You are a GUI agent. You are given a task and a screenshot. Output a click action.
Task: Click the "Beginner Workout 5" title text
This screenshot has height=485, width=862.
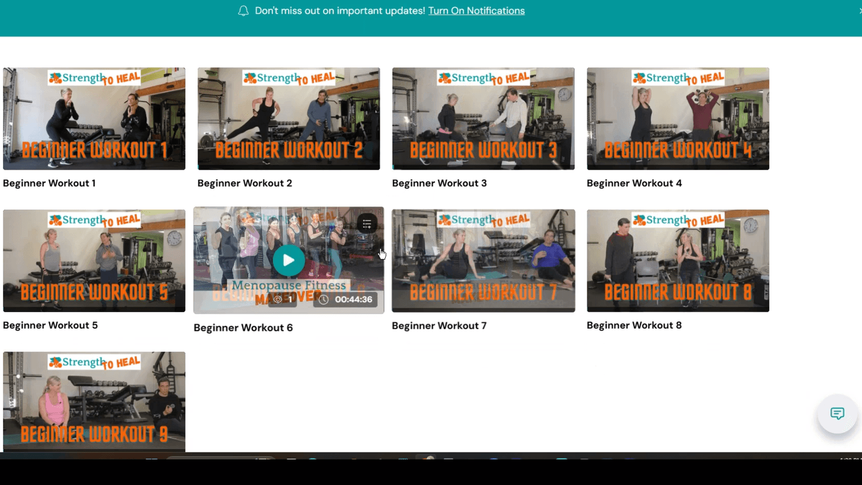[51, 325]
